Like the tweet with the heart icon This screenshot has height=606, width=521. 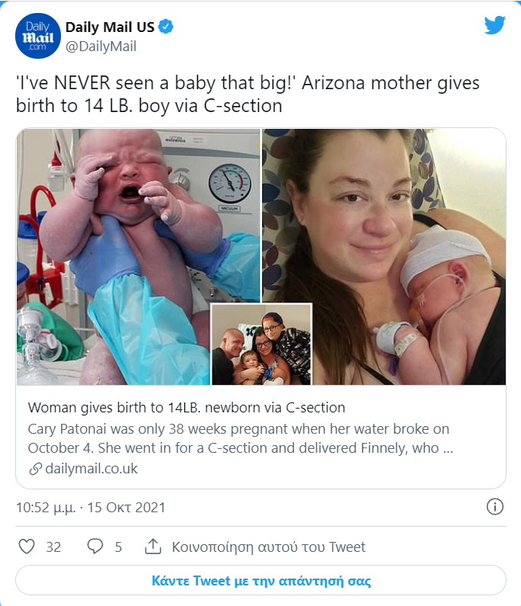tap(27, 547)
